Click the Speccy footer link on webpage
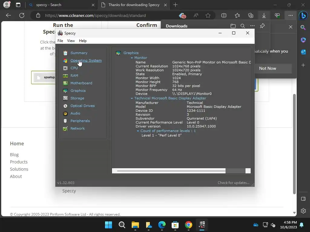The width and height of the screenshot is (310, 232). [69, 191]
